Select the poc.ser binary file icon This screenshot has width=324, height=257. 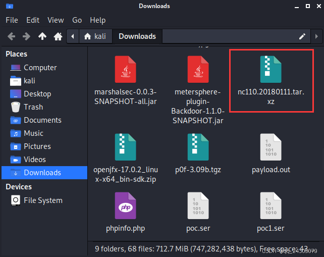[198, 205]
